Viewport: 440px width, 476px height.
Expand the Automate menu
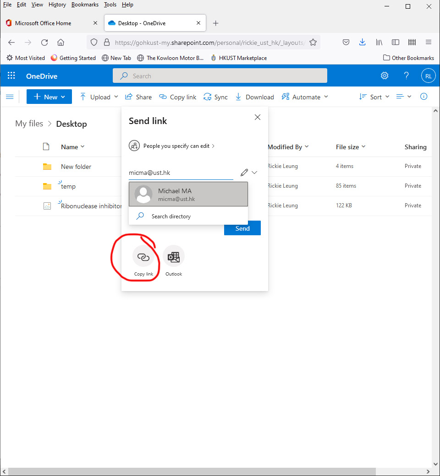[305, 97]
